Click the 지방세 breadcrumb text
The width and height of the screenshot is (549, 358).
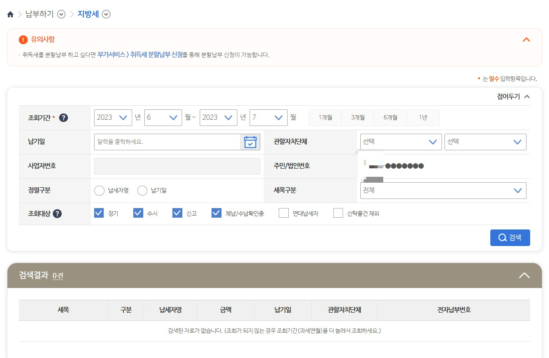[x=88, y=14]
